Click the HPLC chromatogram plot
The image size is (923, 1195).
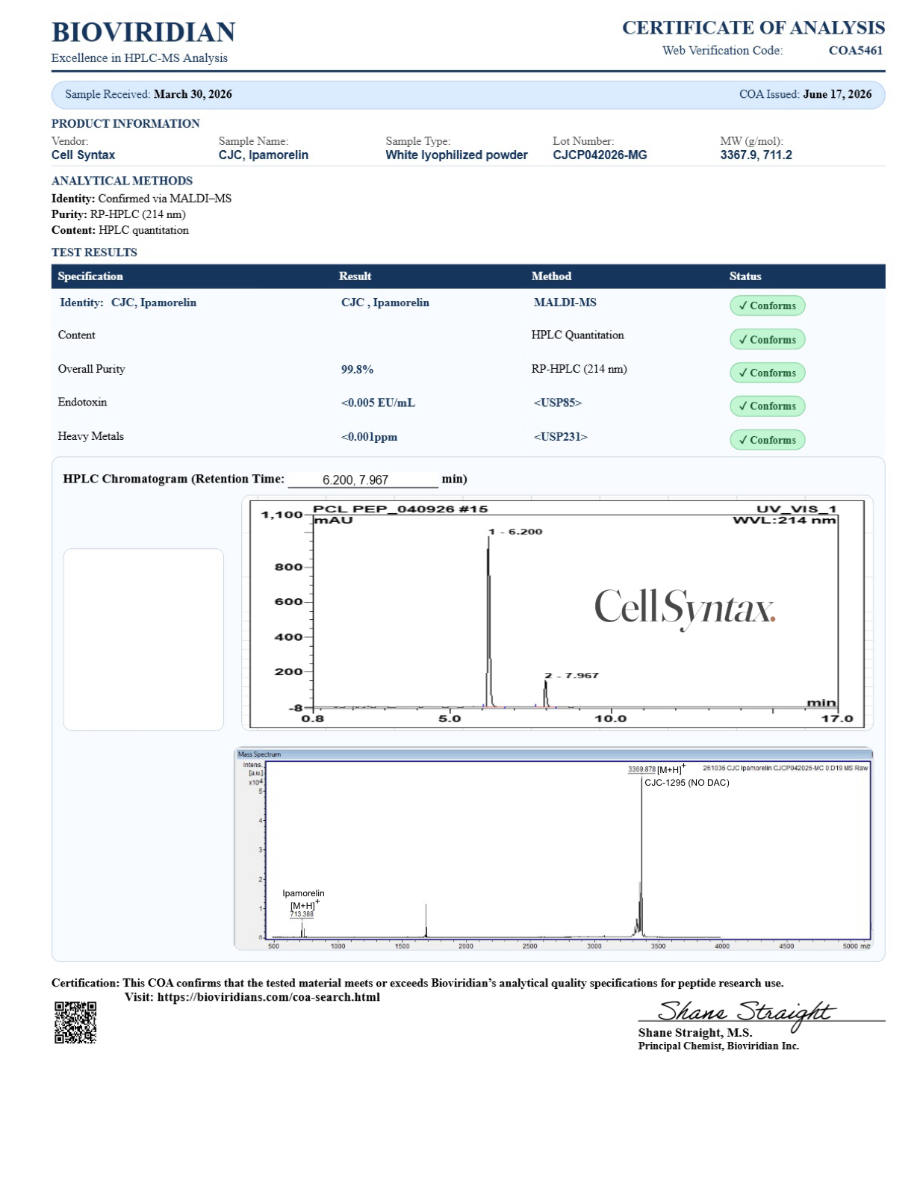tap(557, 612)
